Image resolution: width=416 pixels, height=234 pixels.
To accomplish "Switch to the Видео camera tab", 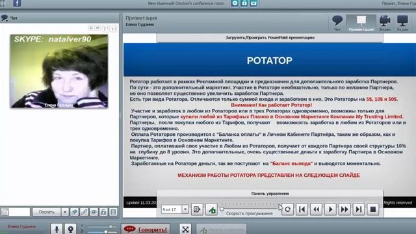I will pos(385,23).
